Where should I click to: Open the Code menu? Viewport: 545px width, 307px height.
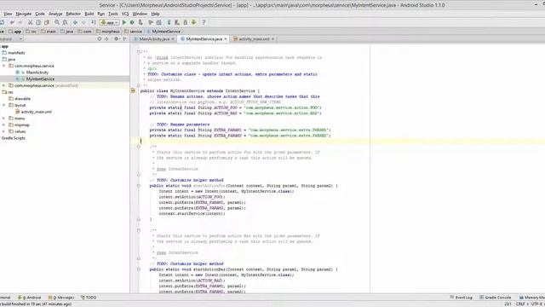pos(40,14)
